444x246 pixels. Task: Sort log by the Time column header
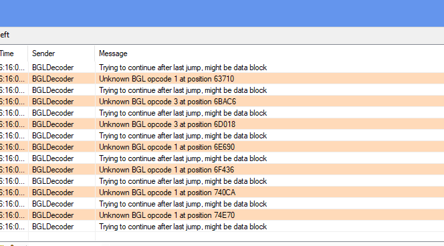coord(13,53)
